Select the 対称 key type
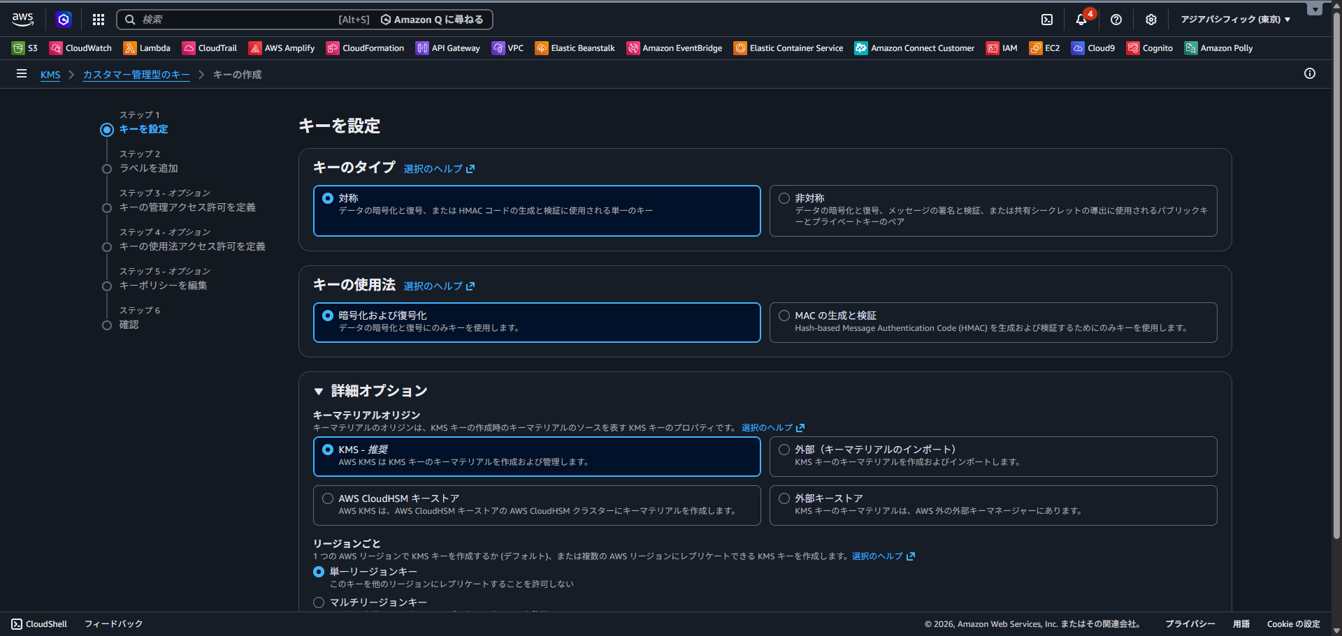Viewport: 1342px width, 636px height. pyautogui.click(x=537, y=211)
